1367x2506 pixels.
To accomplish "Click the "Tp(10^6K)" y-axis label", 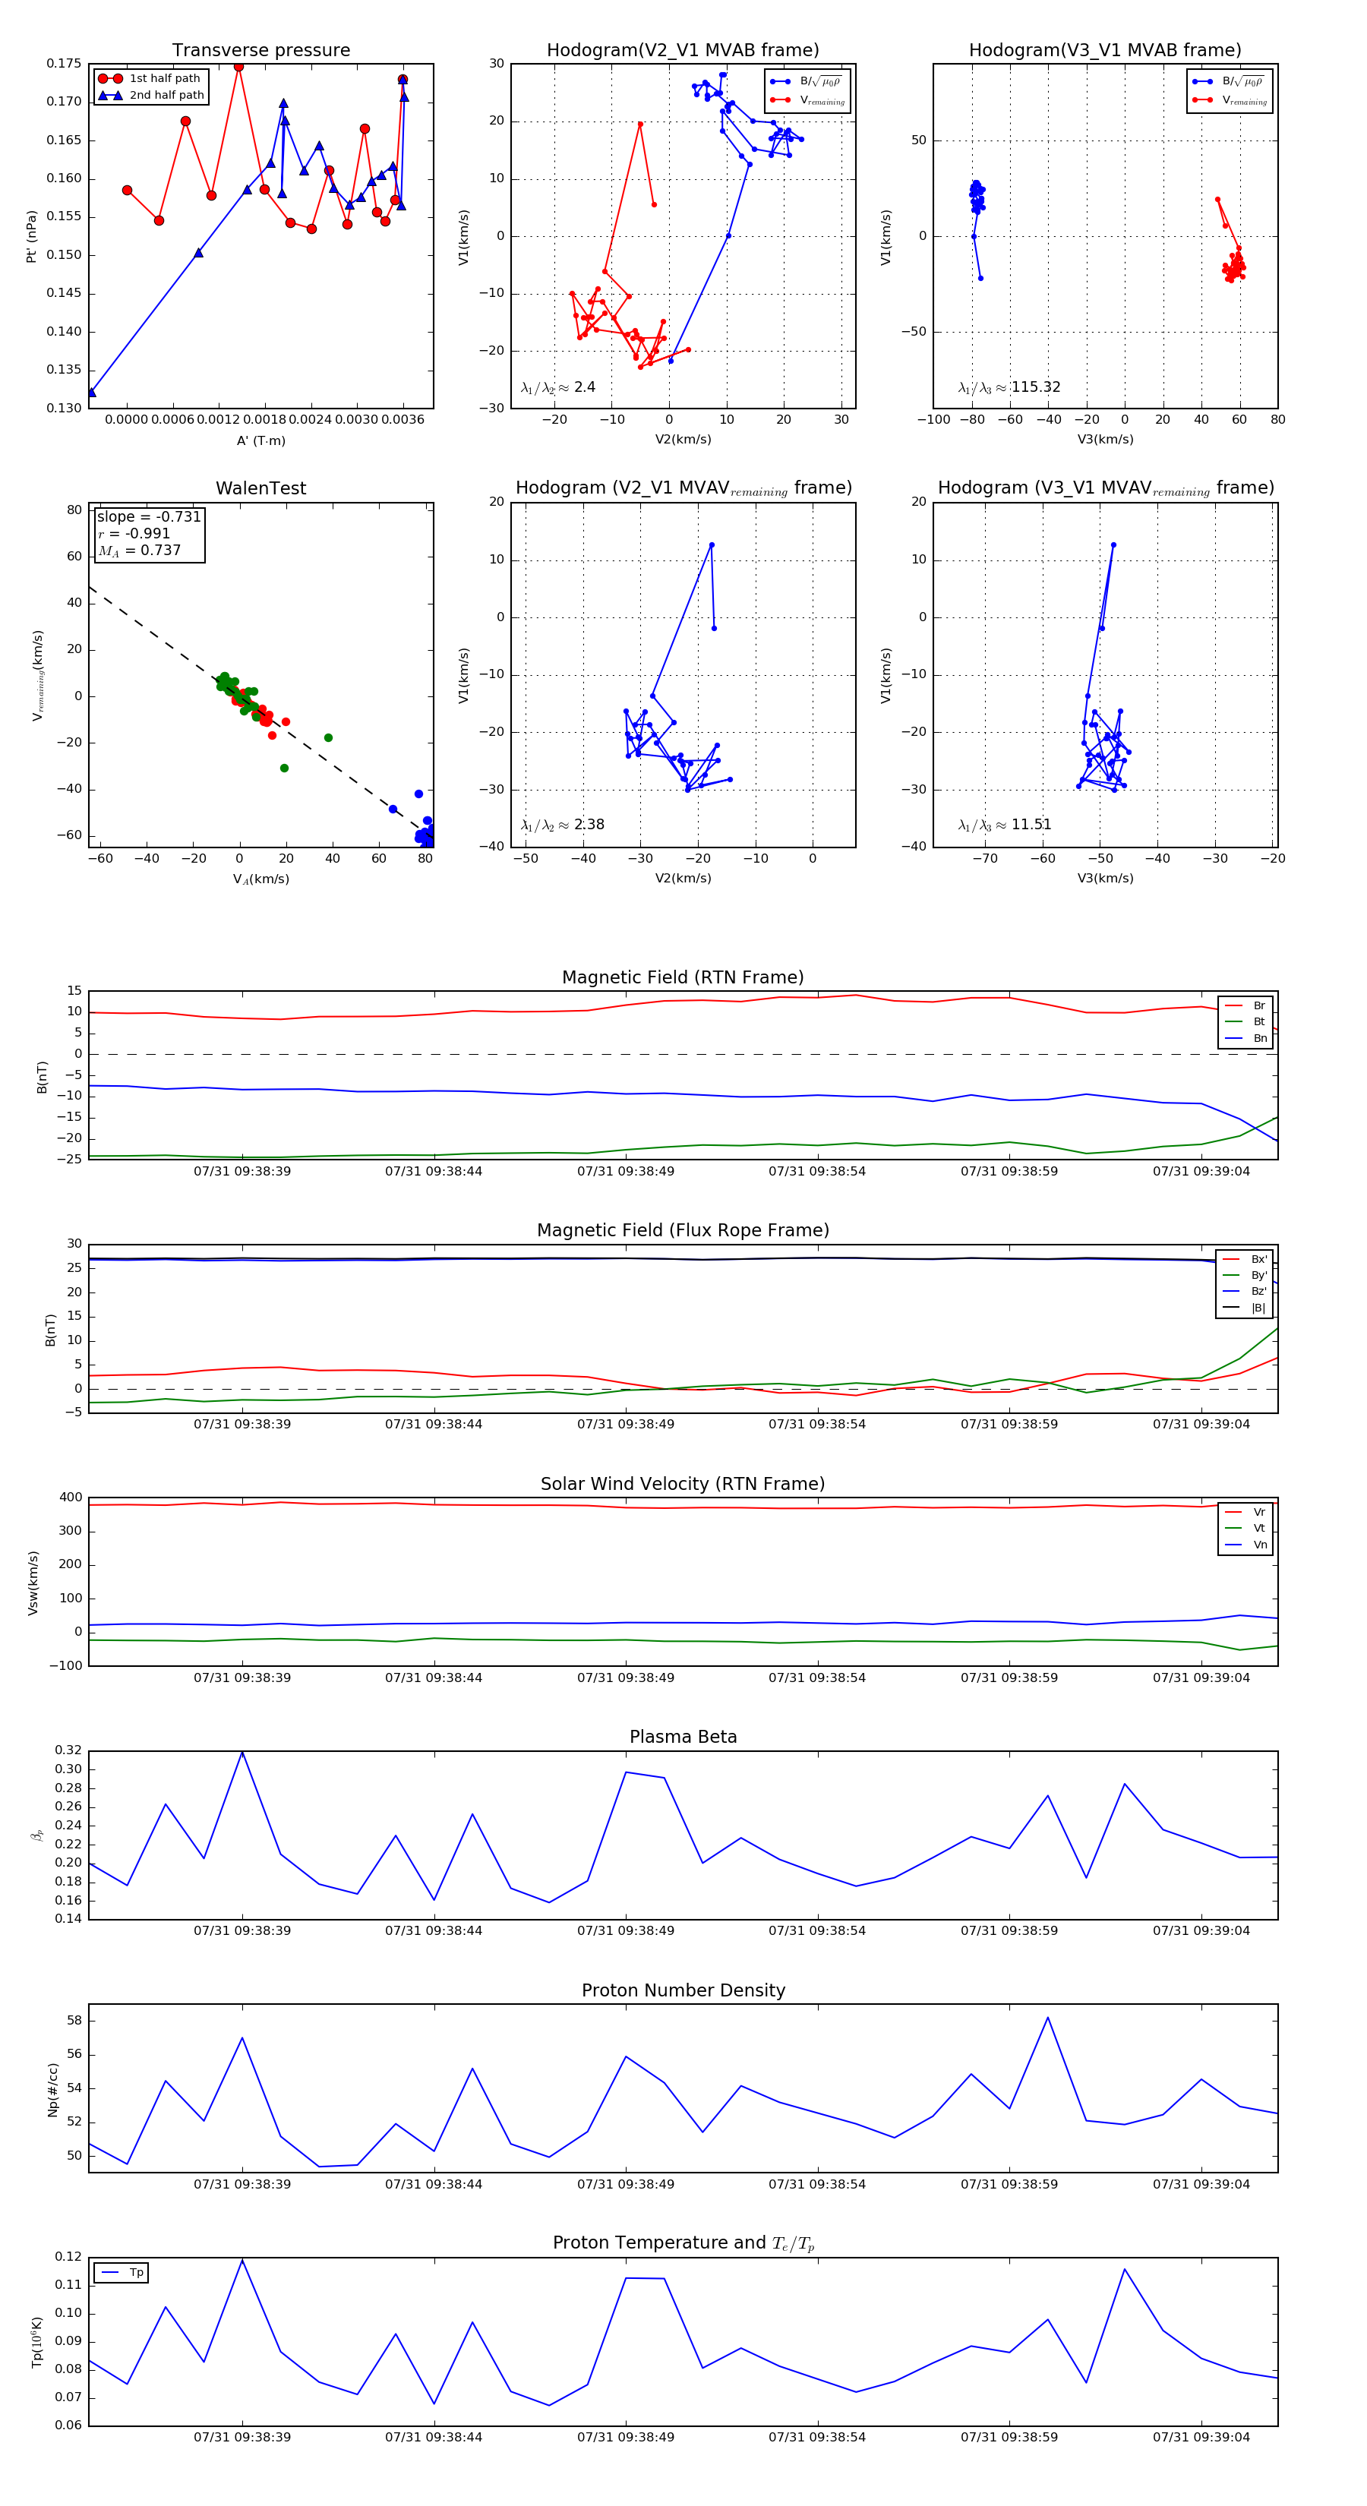I will (37, 2342).
